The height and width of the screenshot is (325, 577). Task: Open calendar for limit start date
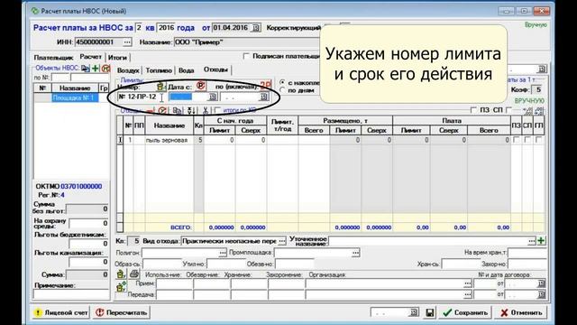tap(213, 97)
